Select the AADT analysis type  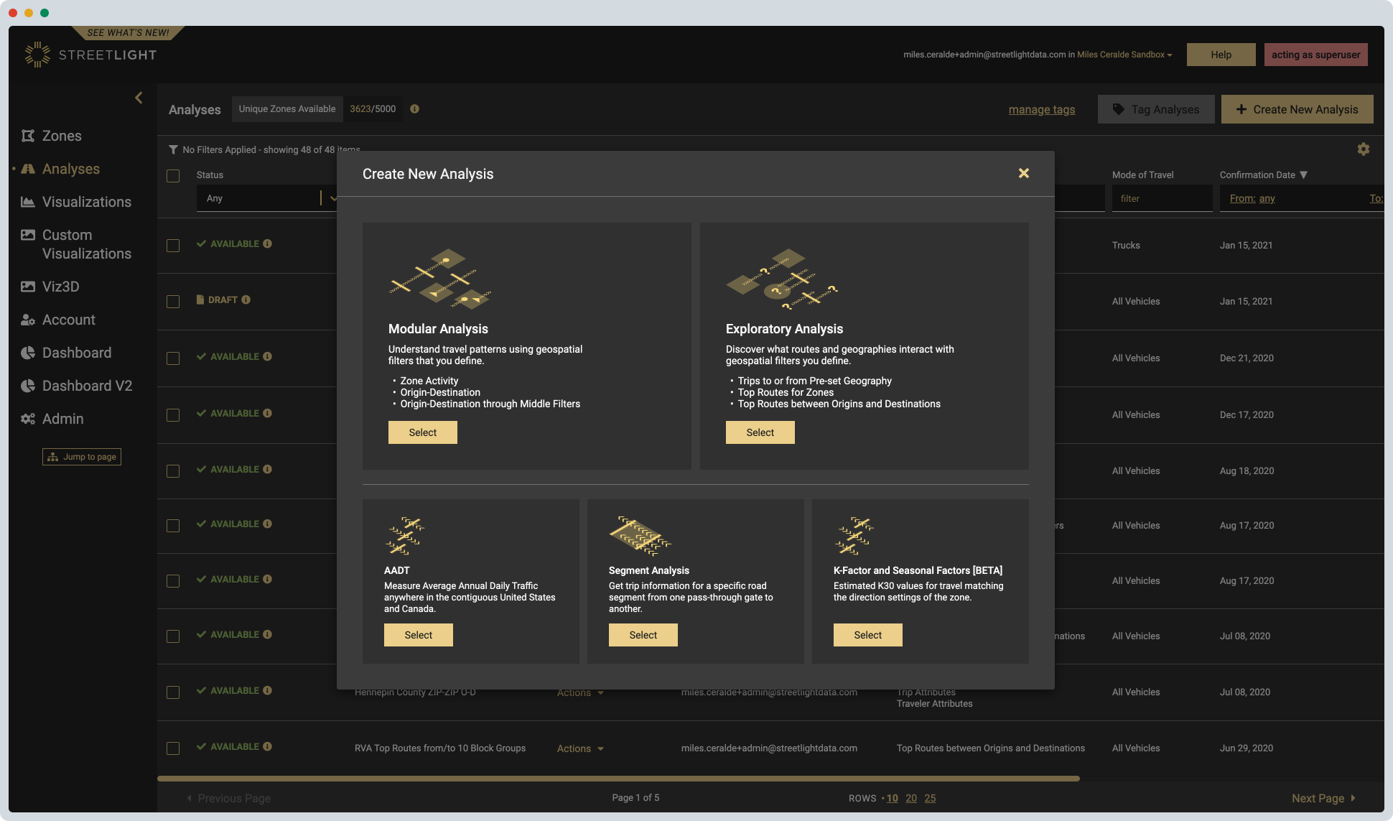click(418, 635)
